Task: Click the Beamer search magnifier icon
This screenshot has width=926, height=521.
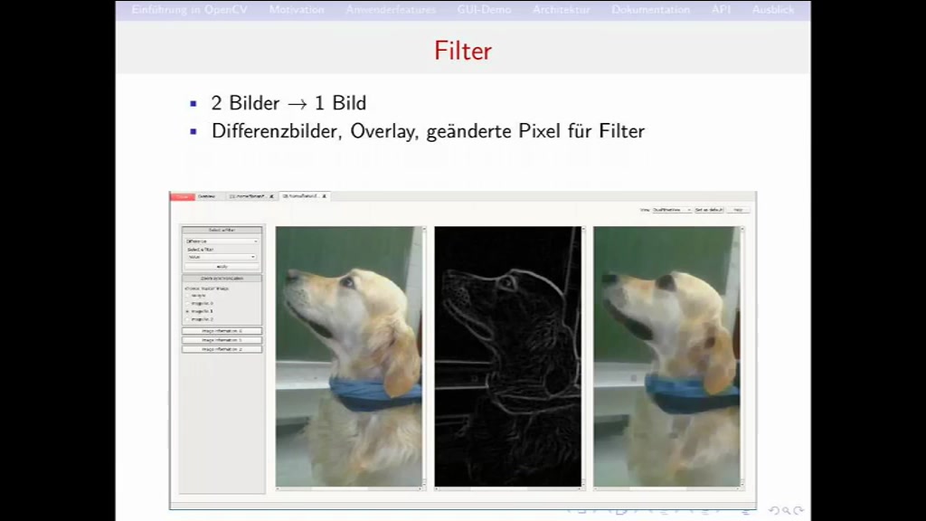Action: click(x=786, y=510)
